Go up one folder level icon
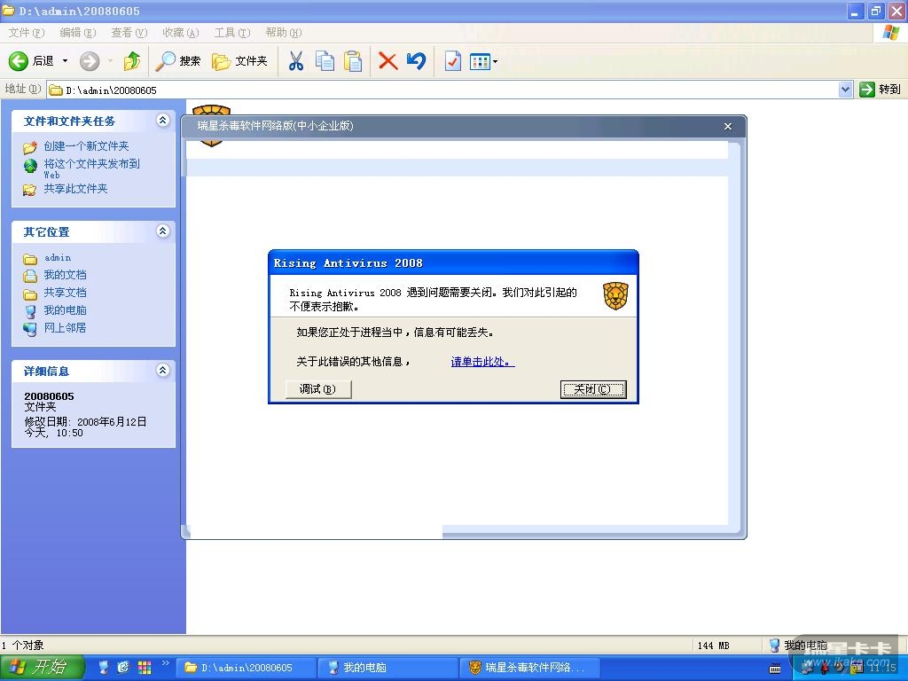This screenshot has height=681, width=908. 132,61
